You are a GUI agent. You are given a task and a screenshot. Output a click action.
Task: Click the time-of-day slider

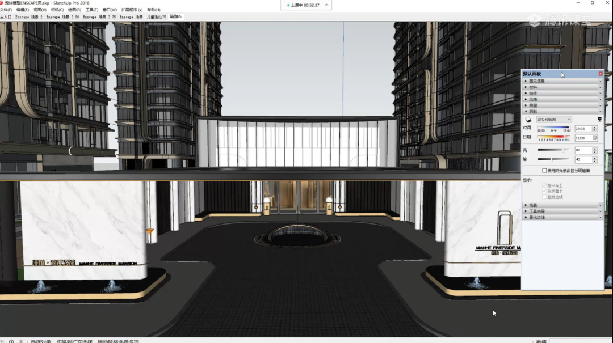pyautogui.click(x=553, y=129)
